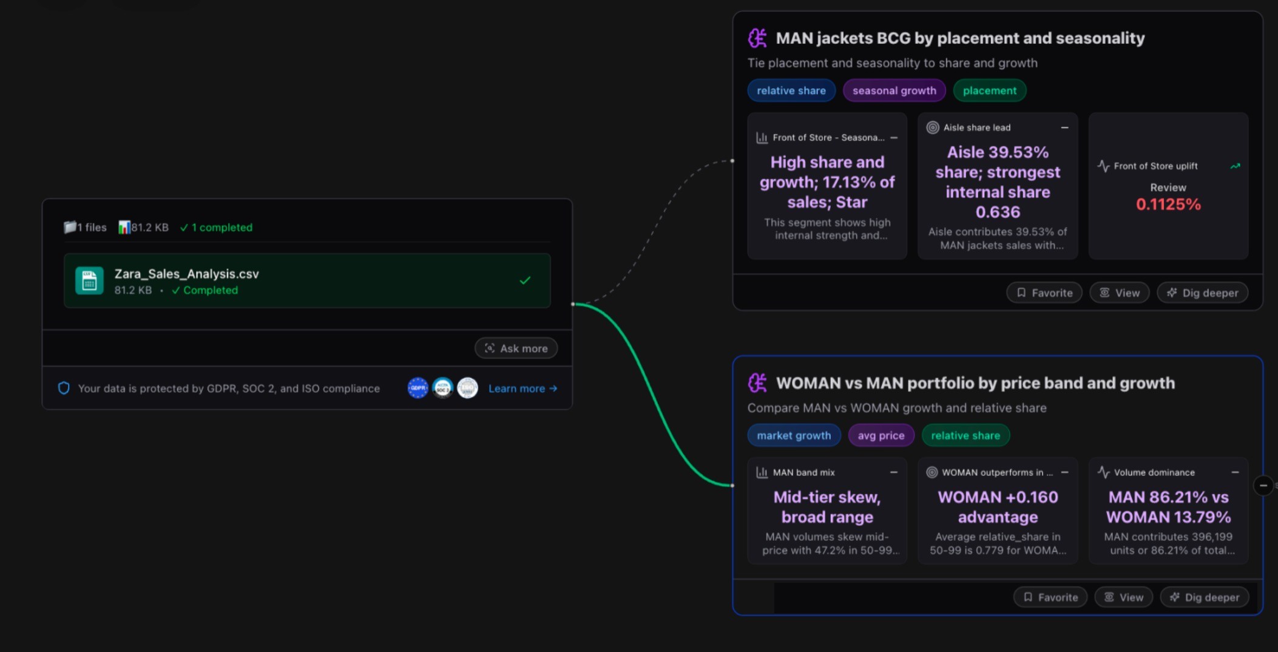Click the bar chart icon next to 81.2 KB
This screenshot has height=652, width=1278.
coord(124,227)
